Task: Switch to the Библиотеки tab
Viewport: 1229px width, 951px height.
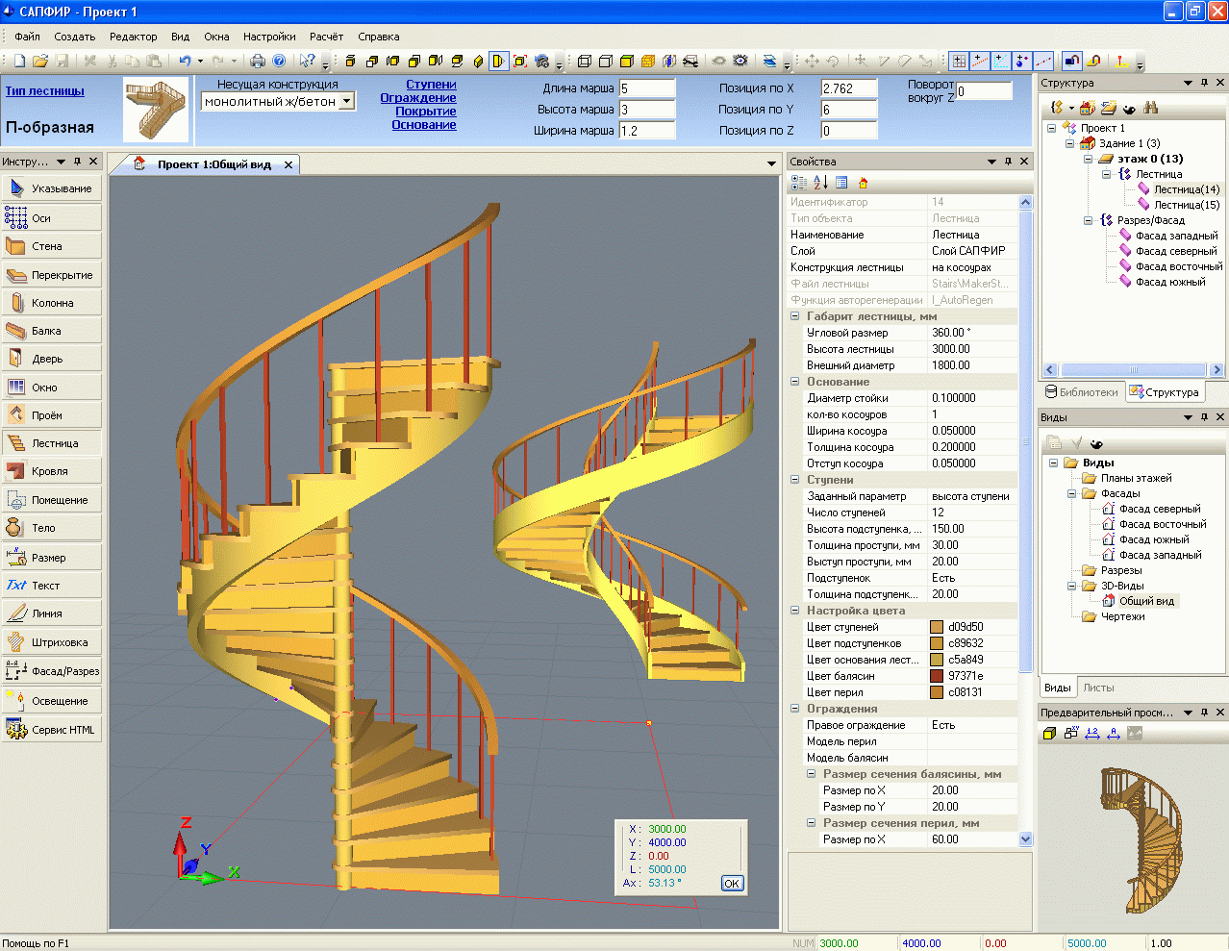Action: (x=1082, y=392)
